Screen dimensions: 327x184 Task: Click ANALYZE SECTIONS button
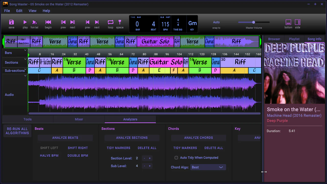(132, 138)
